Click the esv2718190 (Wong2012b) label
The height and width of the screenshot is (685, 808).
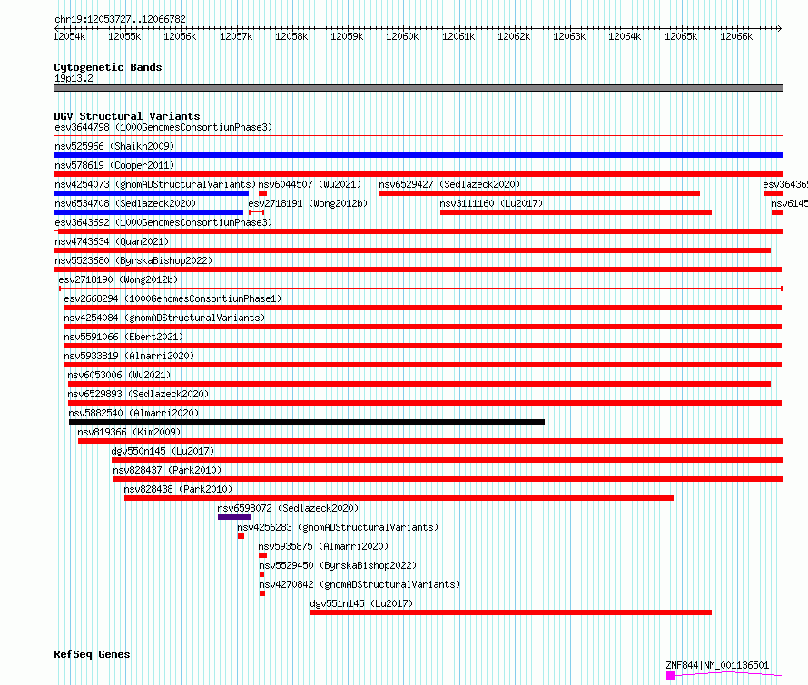[118, 279]
